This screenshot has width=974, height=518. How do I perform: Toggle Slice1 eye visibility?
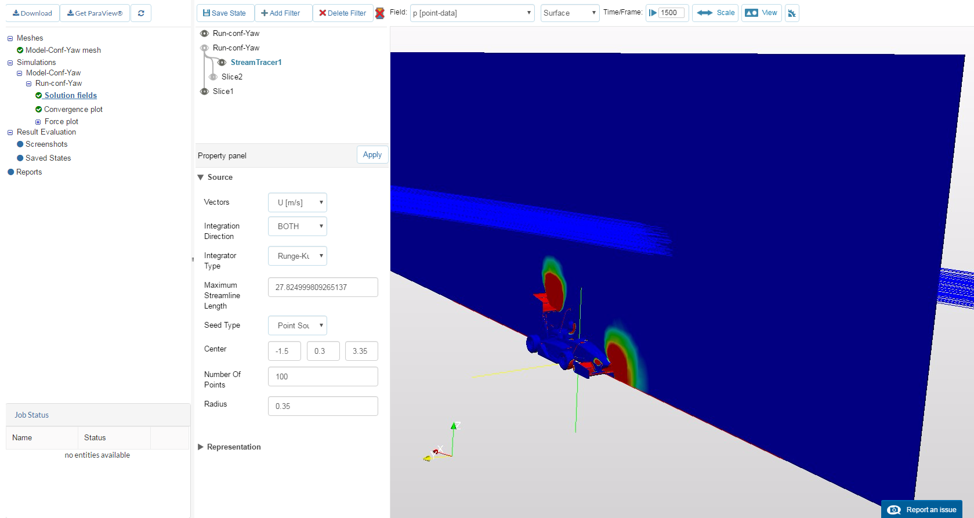click(204, 92)
